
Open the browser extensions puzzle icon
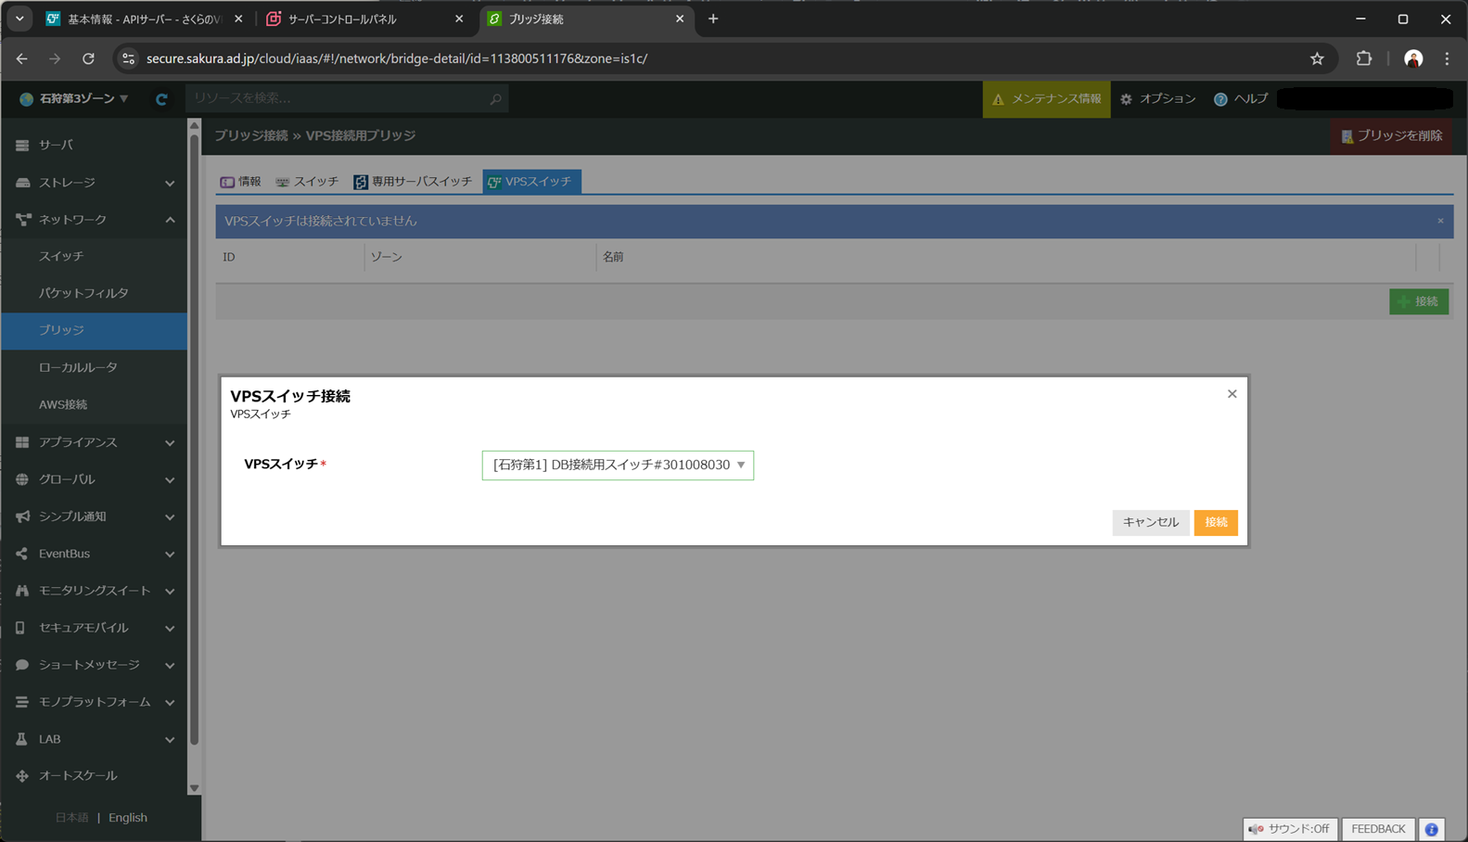click(1363, 58)
